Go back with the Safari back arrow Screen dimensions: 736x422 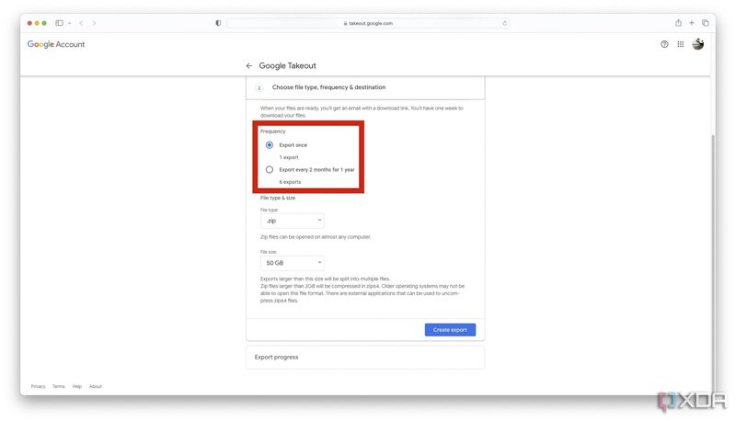click(x=81, y=23)
